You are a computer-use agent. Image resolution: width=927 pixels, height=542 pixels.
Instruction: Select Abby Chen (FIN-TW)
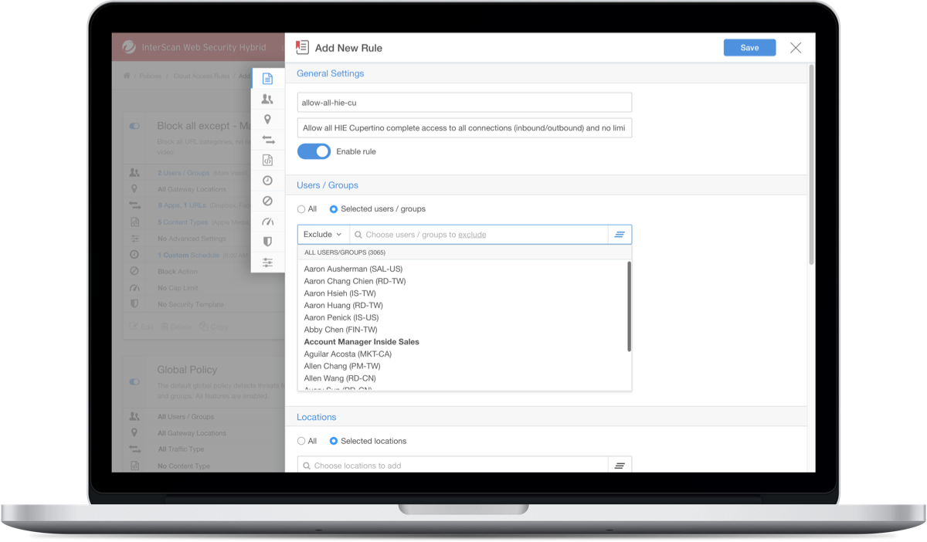(x=340, y=330)
